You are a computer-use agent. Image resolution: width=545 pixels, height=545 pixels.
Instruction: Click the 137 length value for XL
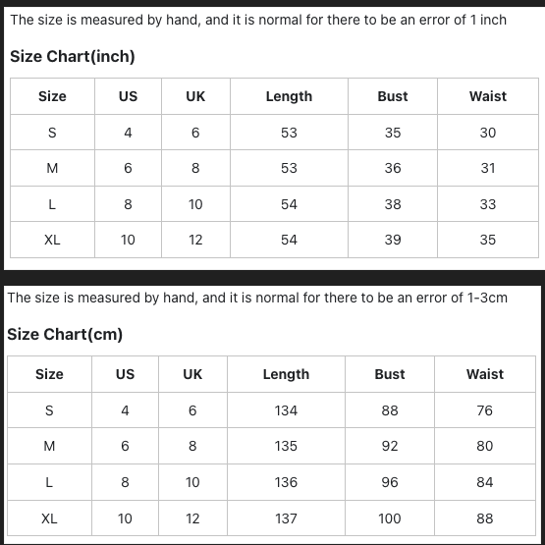pyautogui.click(x=286, y=518)
